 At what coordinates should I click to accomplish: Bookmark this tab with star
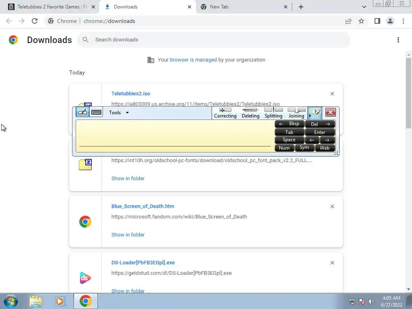(x=361, y=21)
